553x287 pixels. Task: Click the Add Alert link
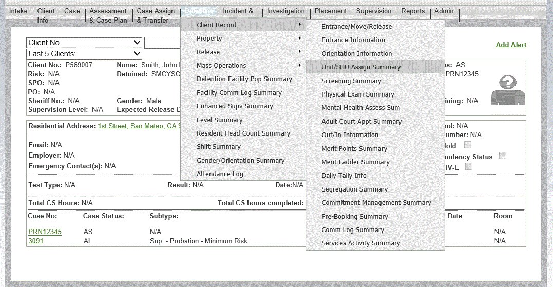pyautogui.click(x=511, y=45)
